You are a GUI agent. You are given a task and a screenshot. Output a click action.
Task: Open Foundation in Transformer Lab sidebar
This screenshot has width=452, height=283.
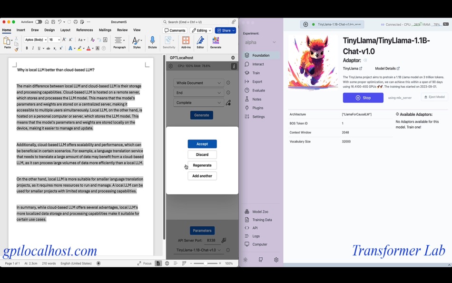pos(261,55)
